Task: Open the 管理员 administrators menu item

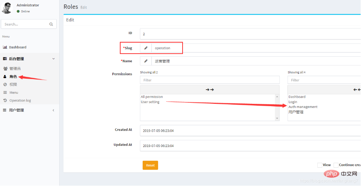Action: [x=15, y=69]
